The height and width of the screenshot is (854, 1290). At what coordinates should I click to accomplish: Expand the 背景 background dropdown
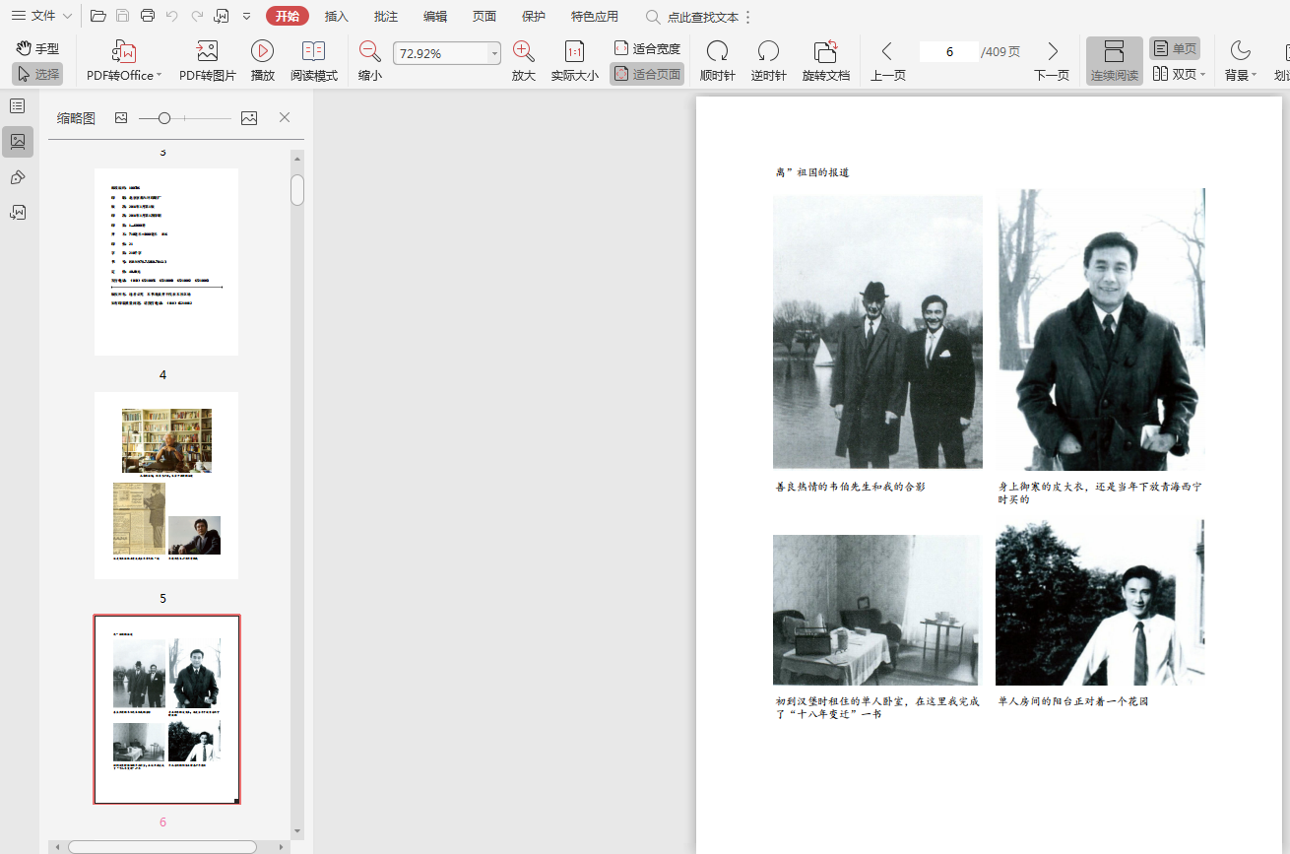pos(1254,76)
